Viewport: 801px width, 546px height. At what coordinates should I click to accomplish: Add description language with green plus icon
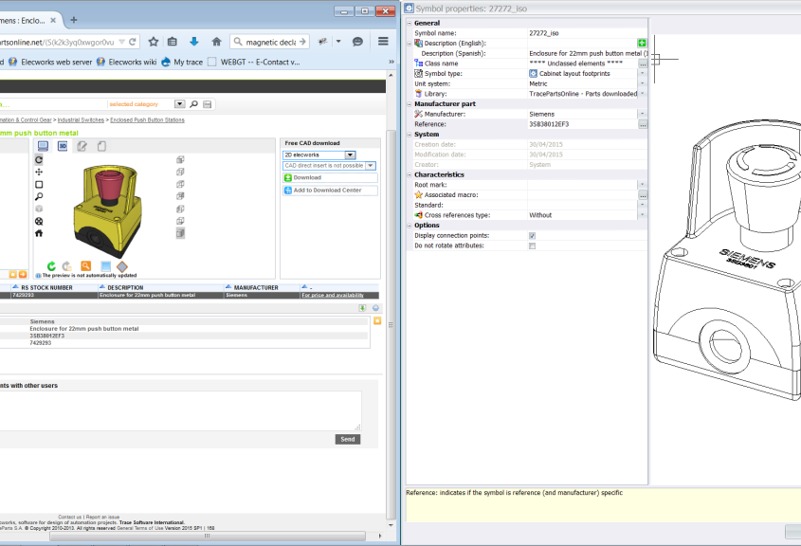642,44
